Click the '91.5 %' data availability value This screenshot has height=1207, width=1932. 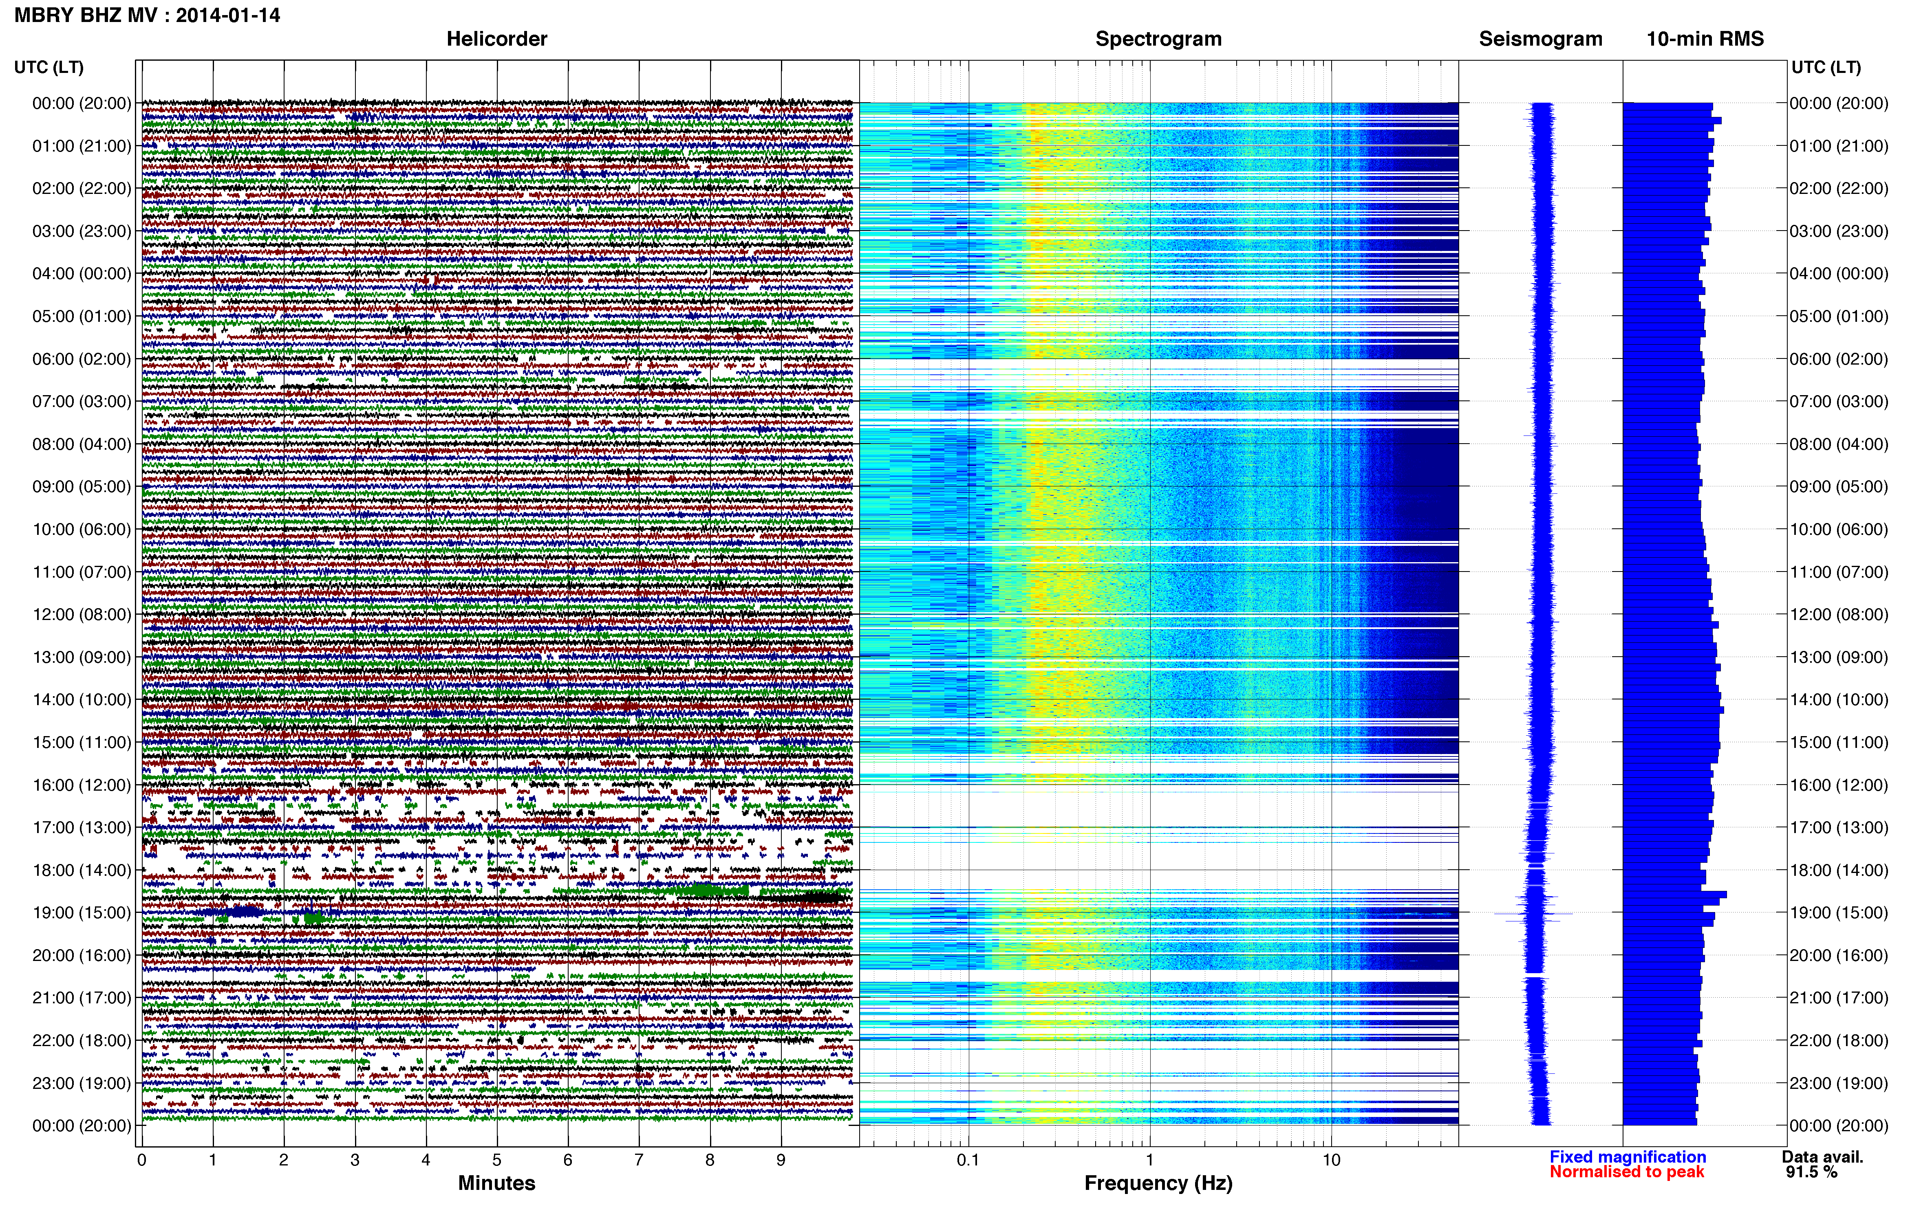coord(1812,1172)
